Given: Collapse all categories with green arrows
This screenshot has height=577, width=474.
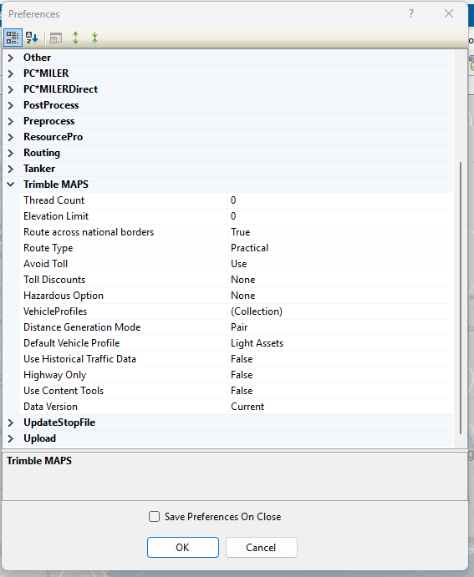Looking at the screenshot, I should click(x=94, y=38).
